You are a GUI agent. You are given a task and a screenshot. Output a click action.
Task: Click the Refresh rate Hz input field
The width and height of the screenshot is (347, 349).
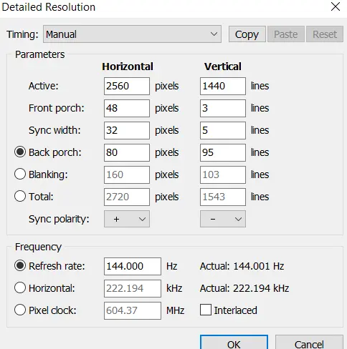(x=133, y=266)
